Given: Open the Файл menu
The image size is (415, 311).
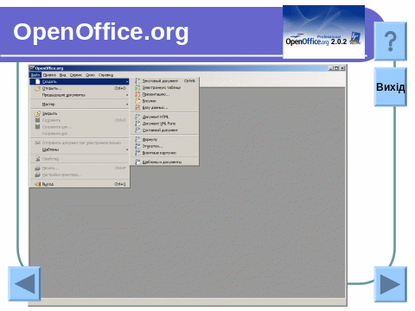Looking at the screenshot, I should coord(35,75).
